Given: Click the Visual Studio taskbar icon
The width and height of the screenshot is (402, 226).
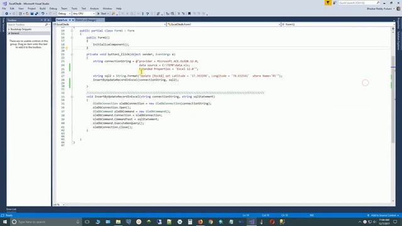Looking at the screenshot, I should [251, 222].
